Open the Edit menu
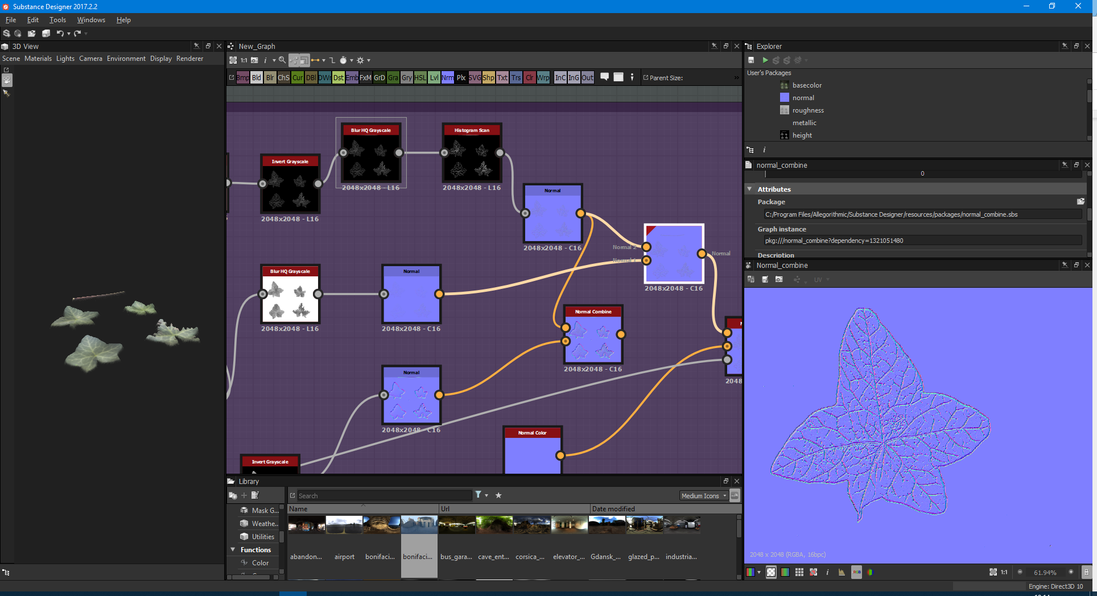The image size is (1097, 596). click(33, 20)
